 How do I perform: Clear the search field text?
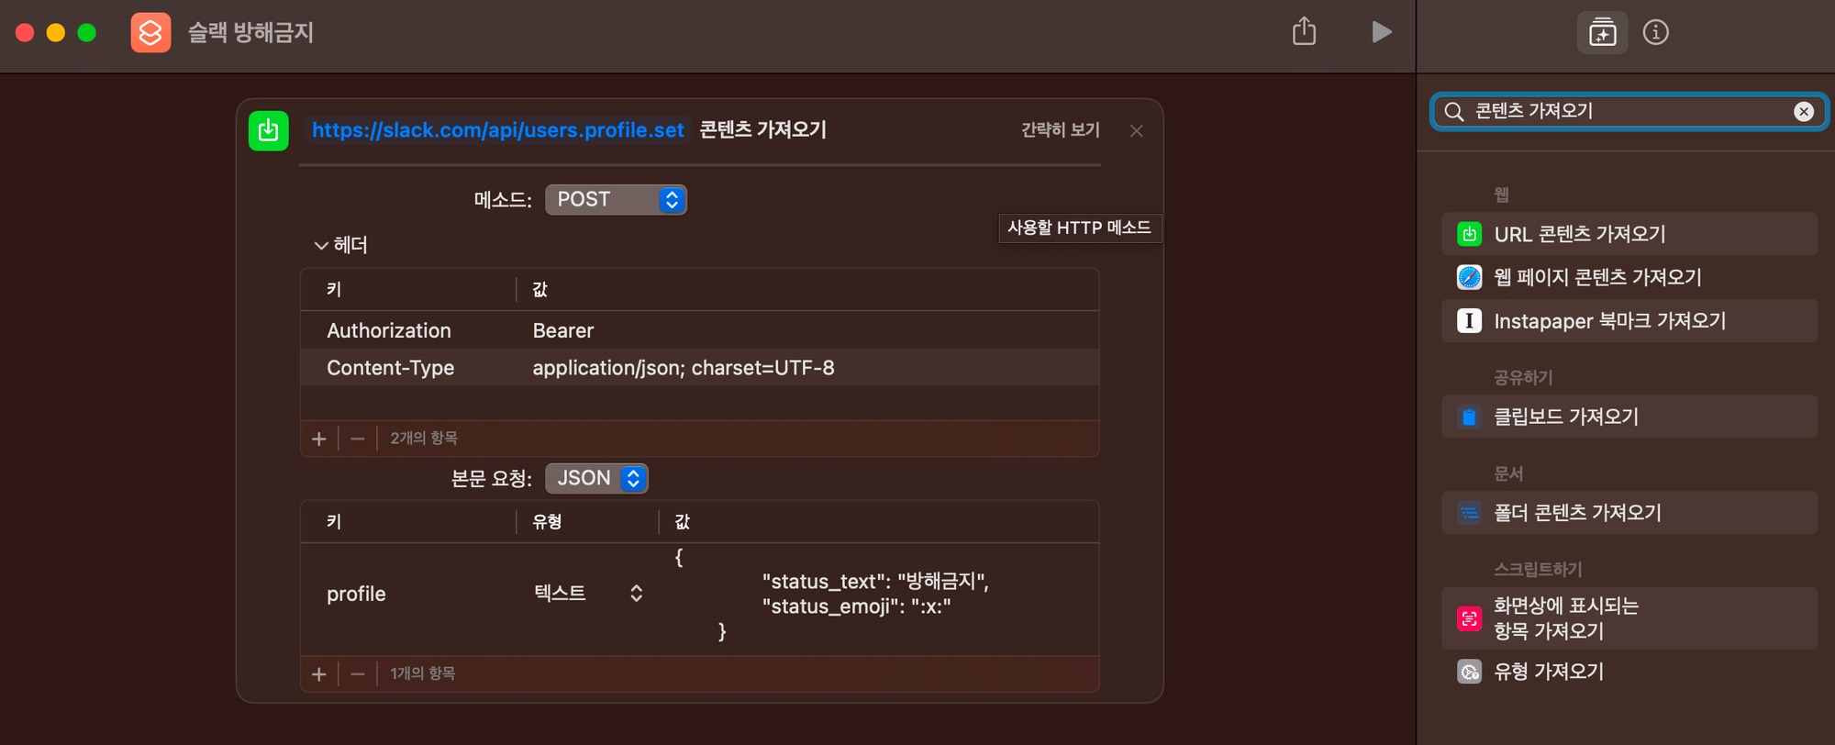coord(1803,112)
